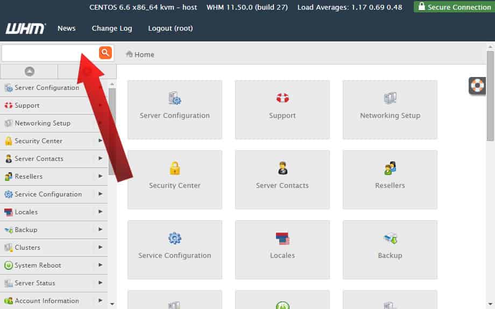Click Resellers tile icon

click(x=390, y=168)
